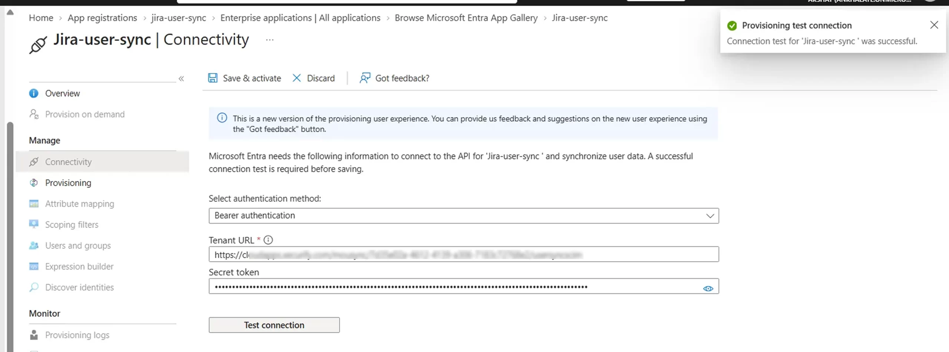
Task: Collapse the sidebar with double chevron
Action: 181,78
